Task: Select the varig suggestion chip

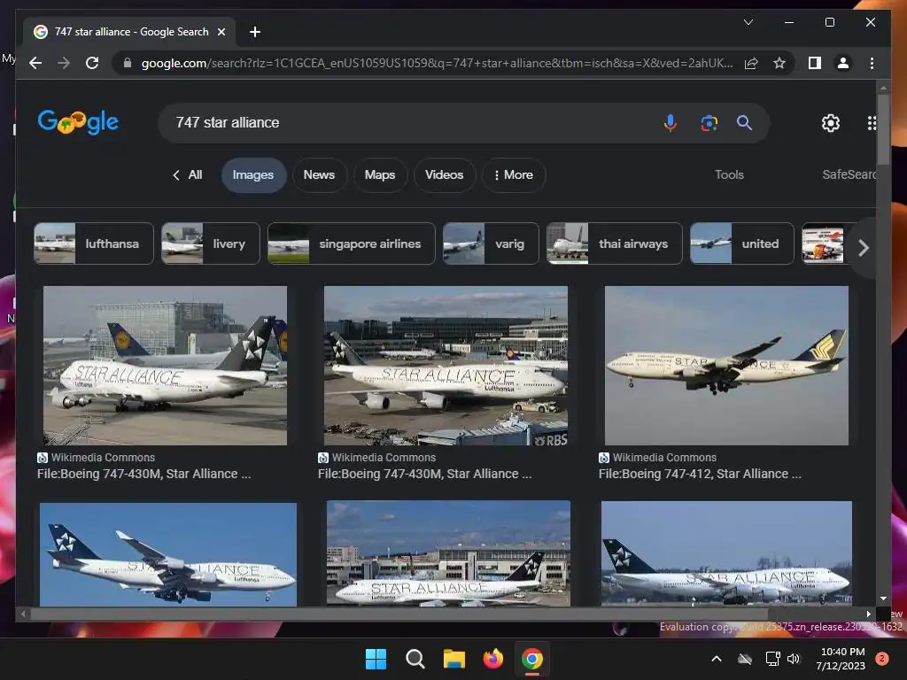Action: click(x=491, y=243)
